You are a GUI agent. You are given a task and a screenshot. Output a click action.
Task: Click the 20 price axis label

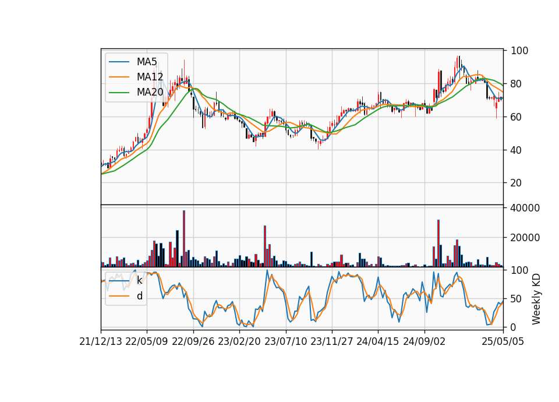point(516,183)
